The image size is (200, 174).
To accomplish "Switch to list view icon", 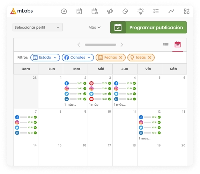I will click(x=166, y=45).
